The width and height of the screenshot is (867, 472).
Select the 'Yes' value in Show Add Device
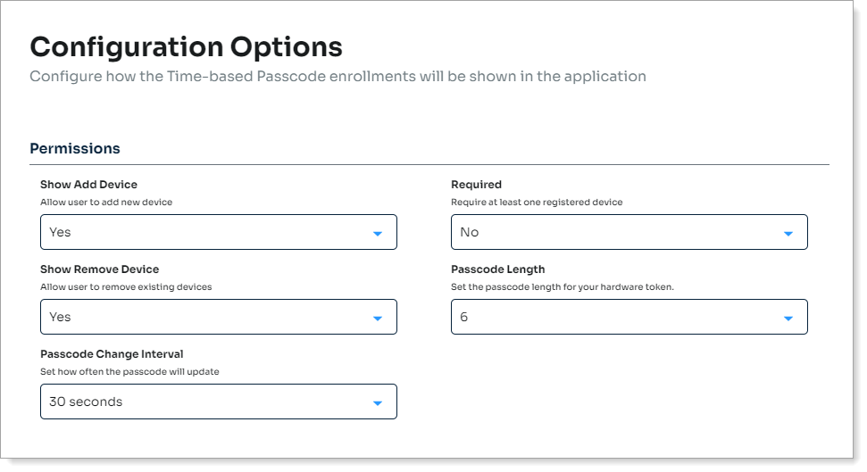61,232
